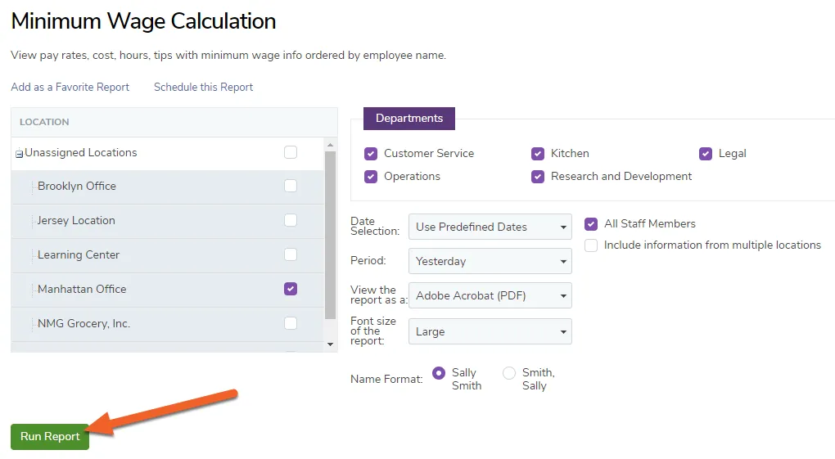The height and width of the screenshot is (459, 835).
Task: Uncheck Research and Development department
Action: point(538,176)
